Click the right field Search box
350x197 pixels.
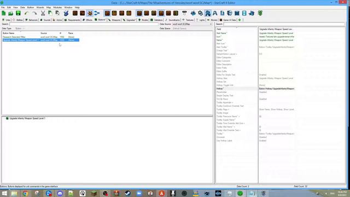point(284,24)
